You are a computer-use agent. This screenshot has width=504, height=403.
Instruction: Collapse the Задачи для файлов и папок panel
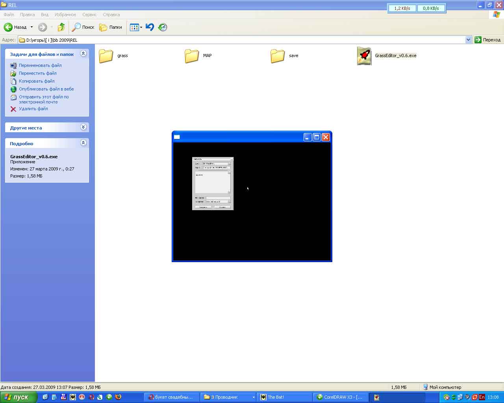tap(83, 54)
